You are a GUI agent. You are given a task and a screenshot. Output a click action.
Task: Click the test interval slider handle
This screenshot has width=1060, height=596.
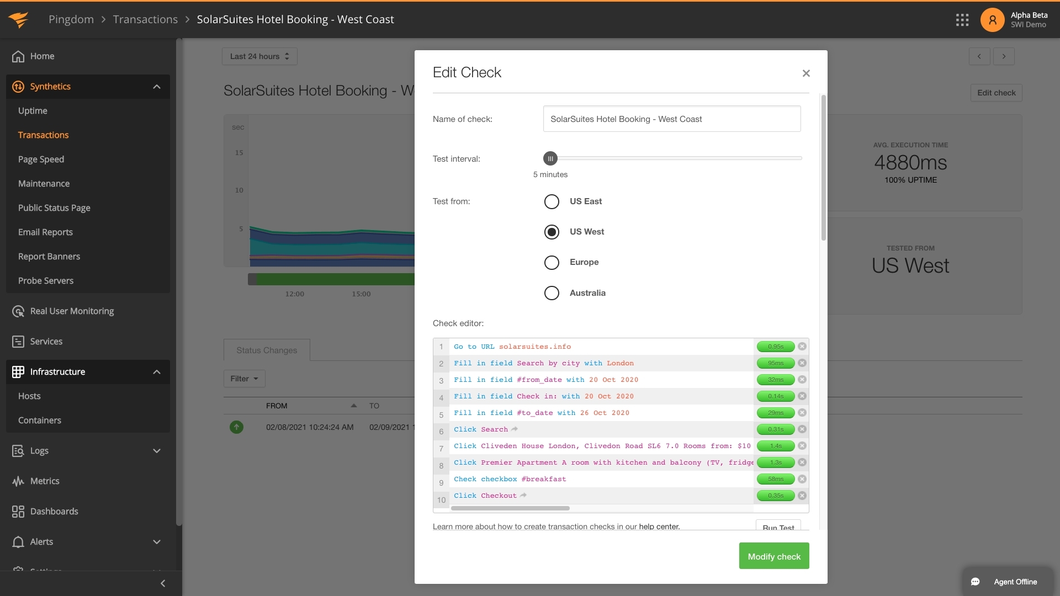pyautogui.click(x=550, y=158)
